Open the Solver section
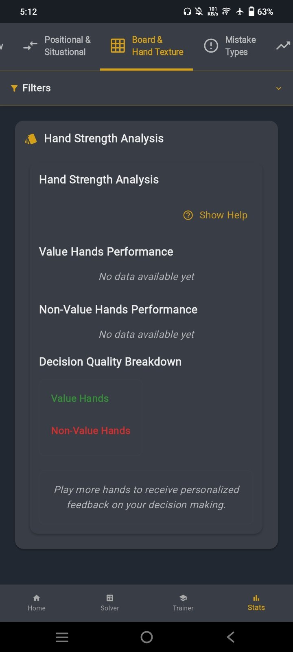This screenshot has height=652, width=293. pos(110,603)
